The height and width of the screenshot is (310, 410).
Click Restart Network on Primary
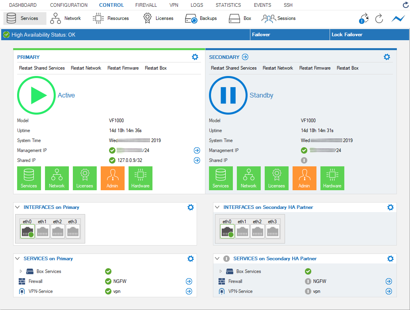pyautogui.click(x=86, y=68)
